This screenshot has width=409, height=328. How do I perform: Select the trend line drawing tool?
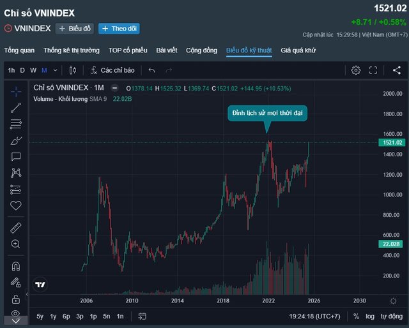click(16, 108)
